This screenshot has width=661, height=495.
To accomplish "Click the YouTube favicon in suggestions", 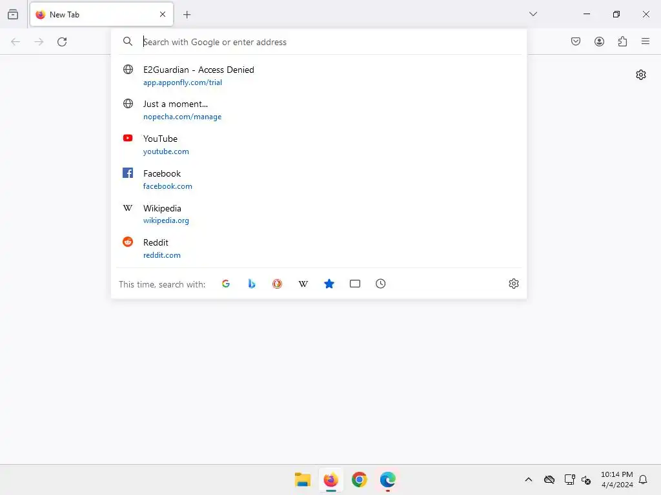I will 128,138.
